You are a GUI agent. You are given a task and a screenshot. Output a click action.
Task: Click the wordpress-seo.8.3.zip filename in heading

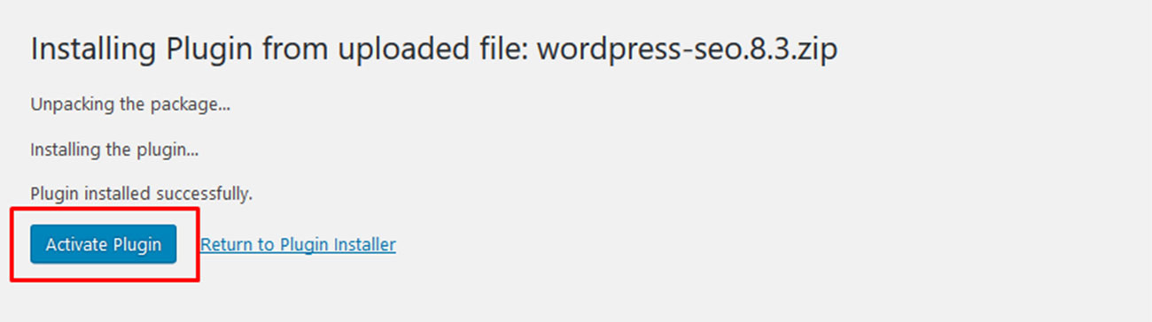(x=688, y=50)
